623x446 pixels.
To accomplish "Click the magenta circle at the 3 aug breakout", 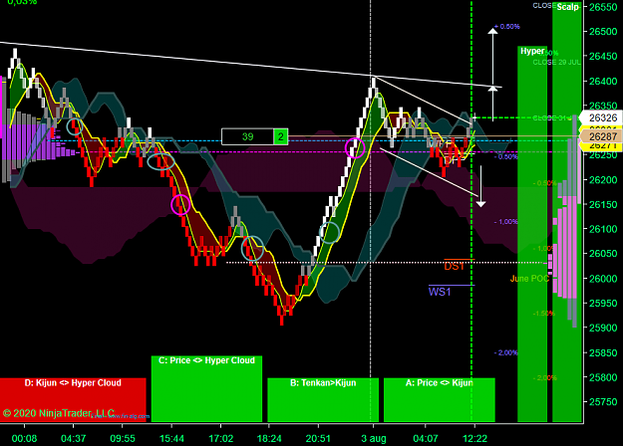I will tap(355, 148).
